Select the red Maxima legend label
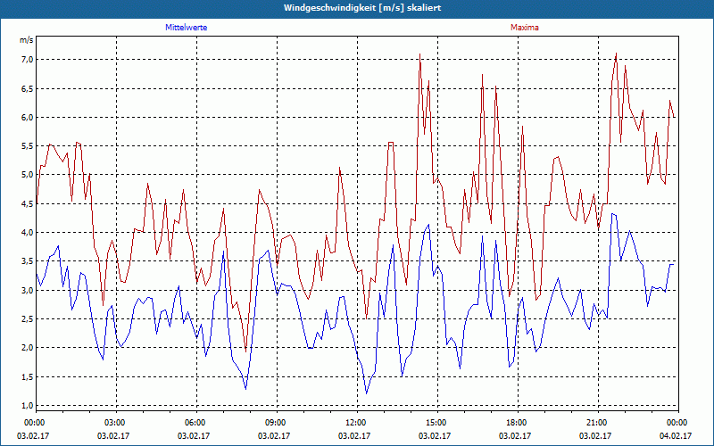714x446 pixels. (525, 28)
